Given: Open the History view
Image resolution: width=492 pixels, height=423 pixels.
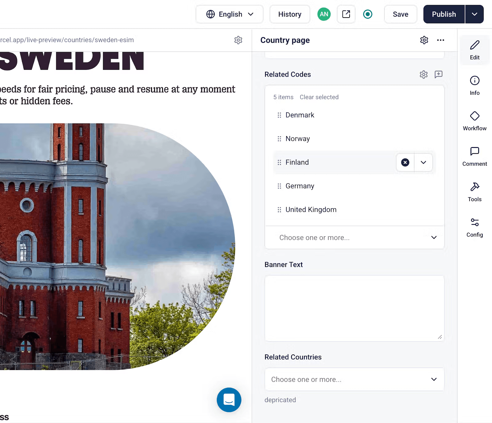Looking at the screenshot, I should click(290, 14).
